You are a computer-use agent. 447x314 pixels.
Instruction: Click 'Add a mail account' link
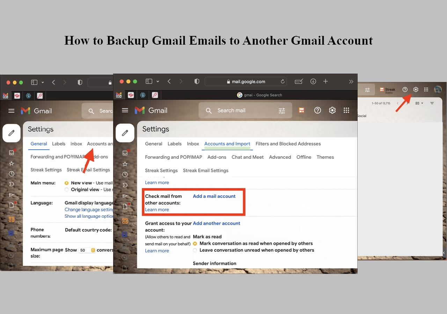pos(214,196)
